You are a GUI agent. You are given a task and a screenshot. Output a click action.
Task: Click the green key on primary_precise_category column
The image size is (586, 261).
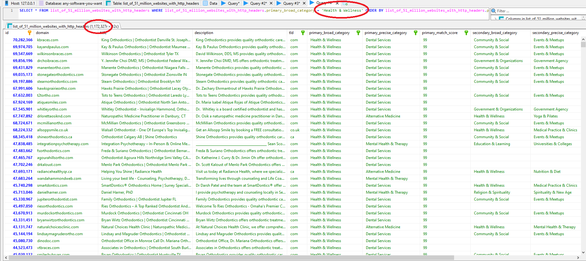coord(416,33)
